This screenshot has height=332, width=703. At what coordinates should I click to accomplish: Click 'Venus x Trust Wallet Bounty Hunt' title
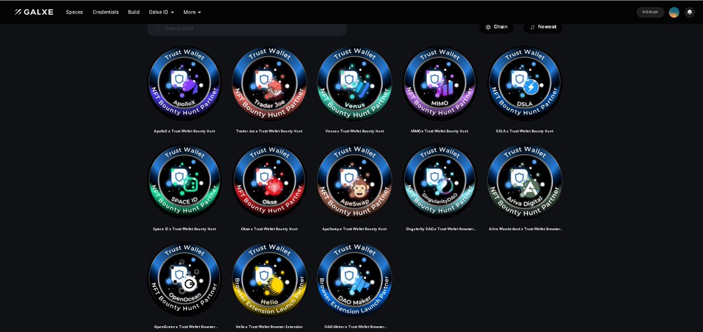[x=354, y=131]
